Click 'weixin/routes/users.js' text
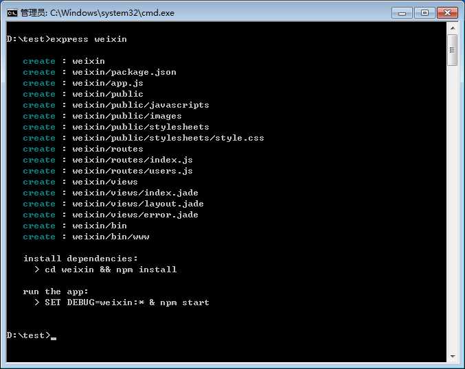Viewport: 465px width, 369px height. (x=133, y=171)
